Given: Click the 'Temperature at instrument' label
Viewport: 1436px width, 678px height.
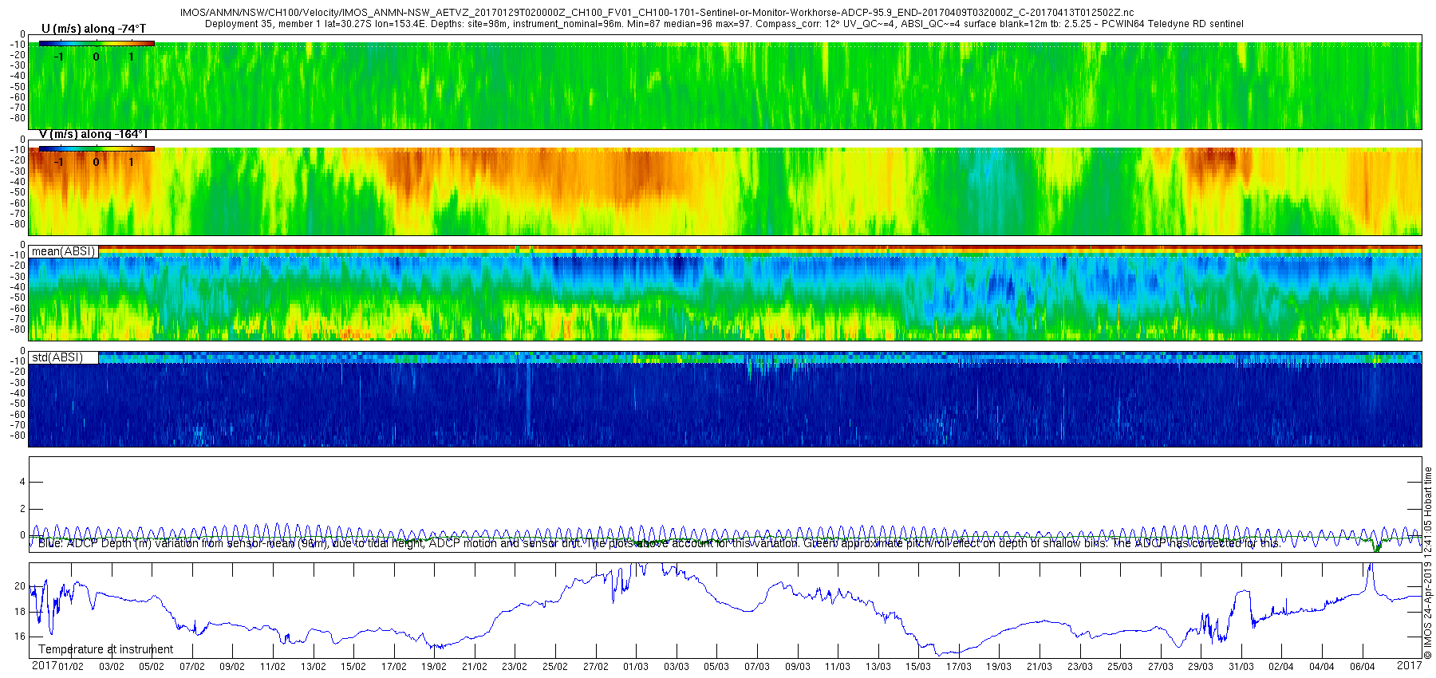Looking at the screenshot, I should pyautogui.click(x=105, y=649).
